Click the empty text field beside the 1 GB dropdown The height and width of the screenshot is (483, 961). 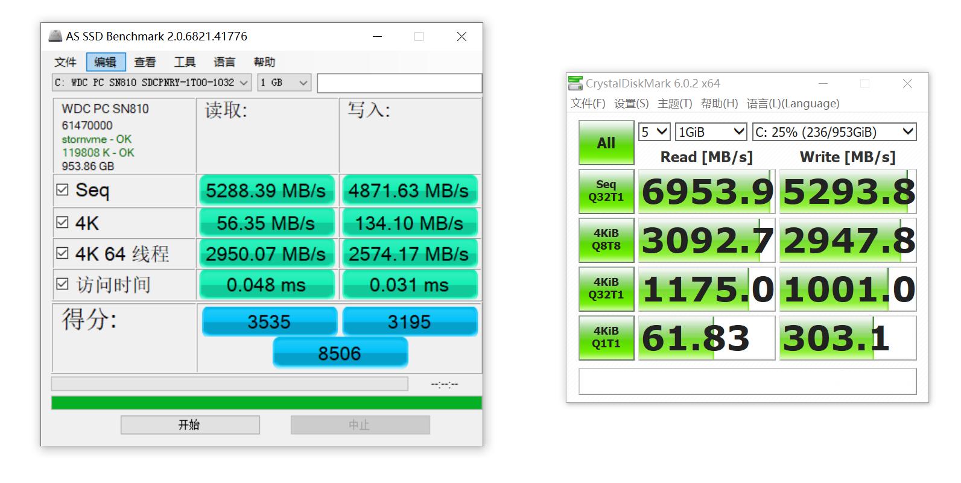click(399, 83)
